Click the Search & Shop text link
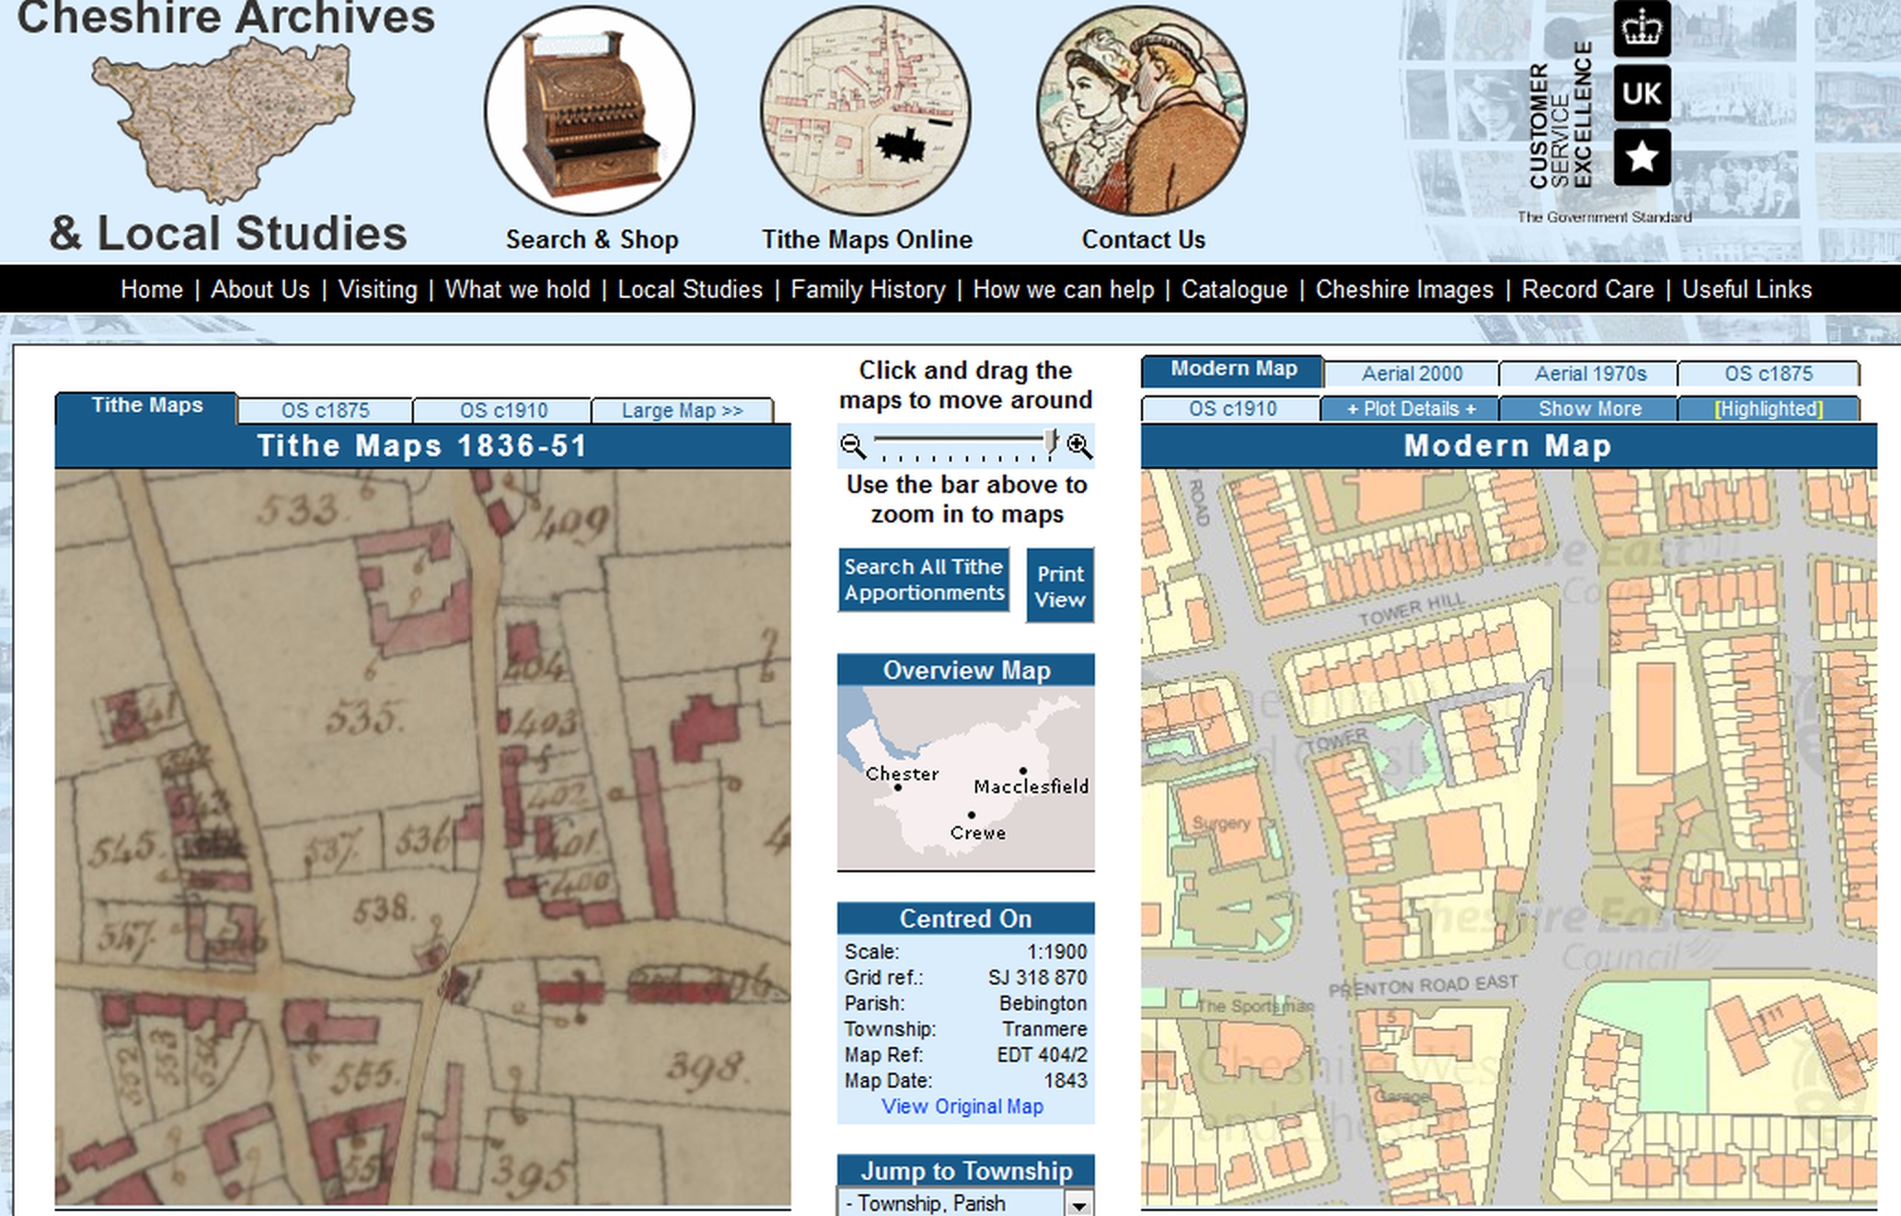The height and width of the screenshot is (1216, 1901). click(592, 240)
